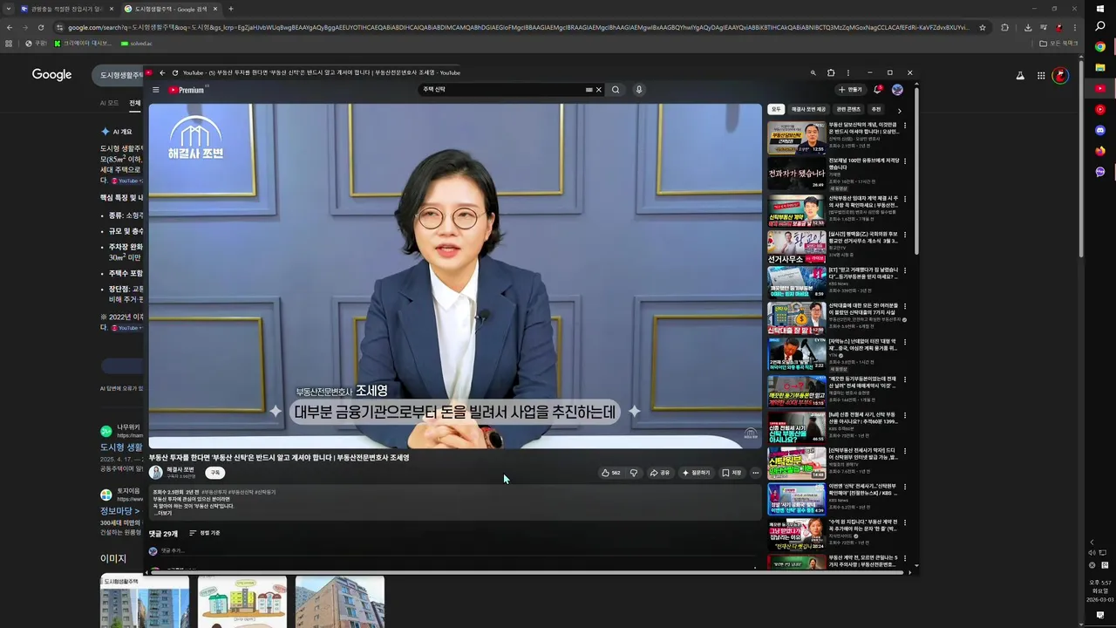Switch to the 도시형생활주택 Google search tab
Screen dimensions: 1116x628
pyautogui.click(x=171, y=9)
